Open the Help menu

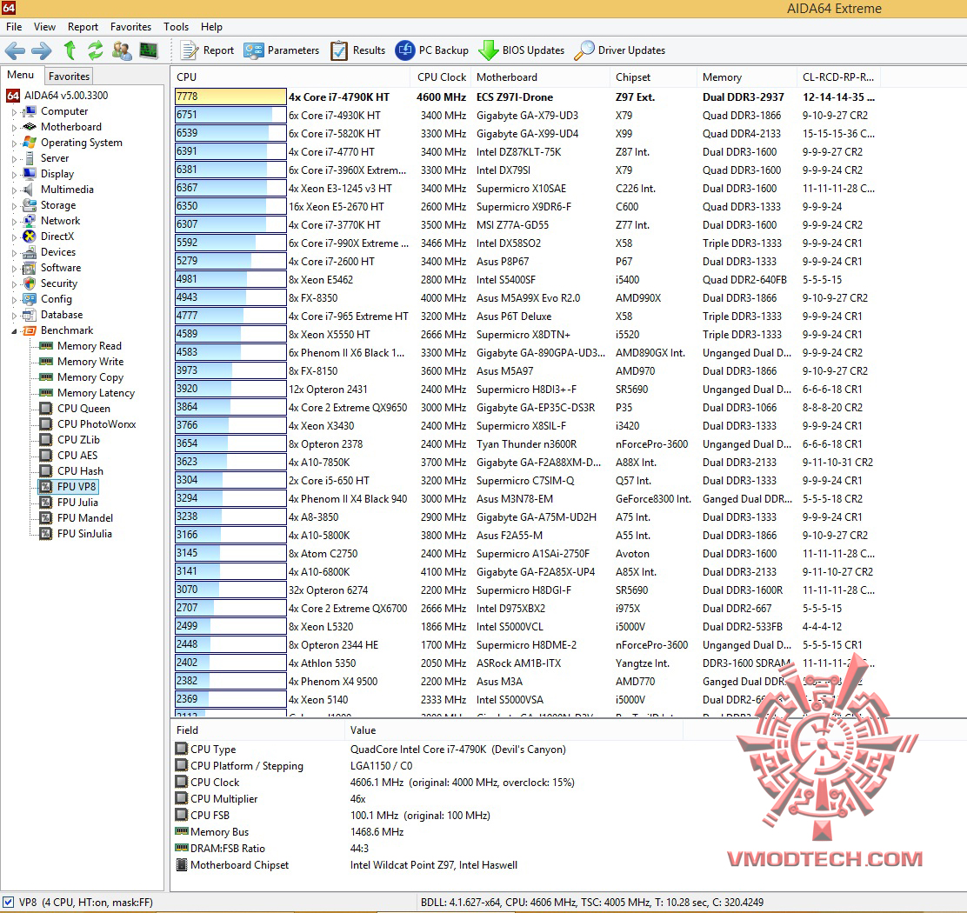211,26
